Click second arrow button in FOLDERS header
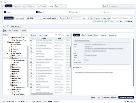 coord(26,35)
